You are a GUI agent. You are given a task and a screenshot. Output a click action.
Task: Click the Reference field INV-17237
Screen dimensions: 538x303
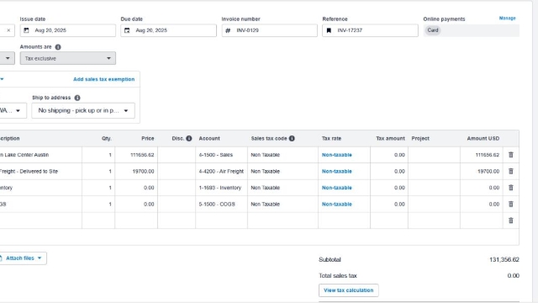coord(370,30)
